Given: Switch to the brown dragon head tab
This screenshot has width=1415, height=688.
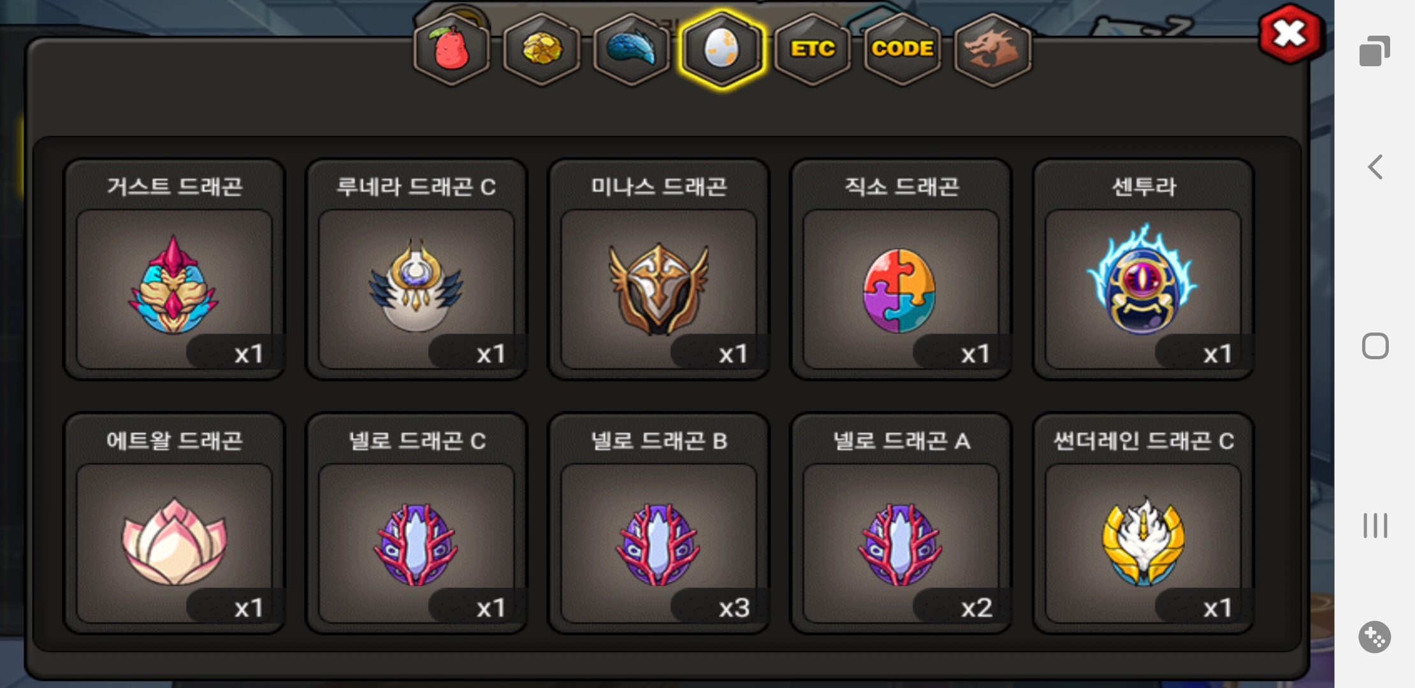Looking at the screenshot, I should pyautogui.click(x=992, y=50).
